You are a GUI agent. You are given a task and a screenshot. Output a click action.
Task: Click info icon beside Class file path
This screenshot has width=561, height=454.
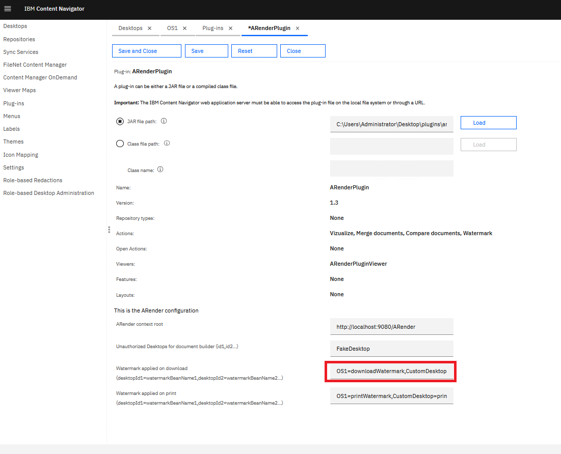tap(167, 144)
